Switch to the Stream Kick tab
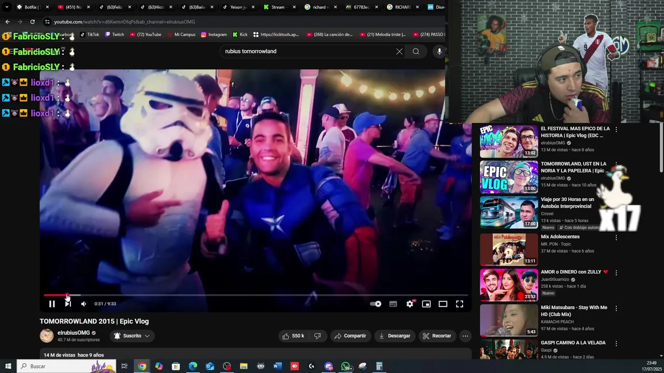Screen dimensions: 664x373 (x=279, y=7)
